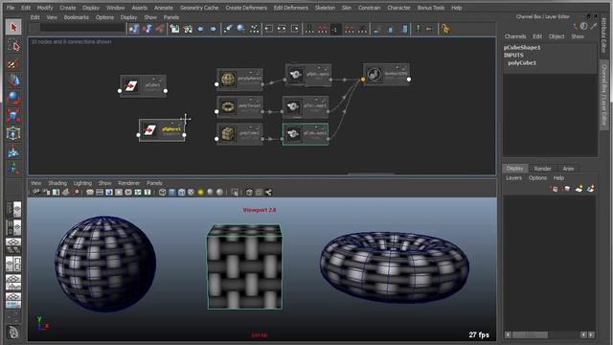Click the orange lock icon in Node Editor toolbar

(x=445, y=29)
